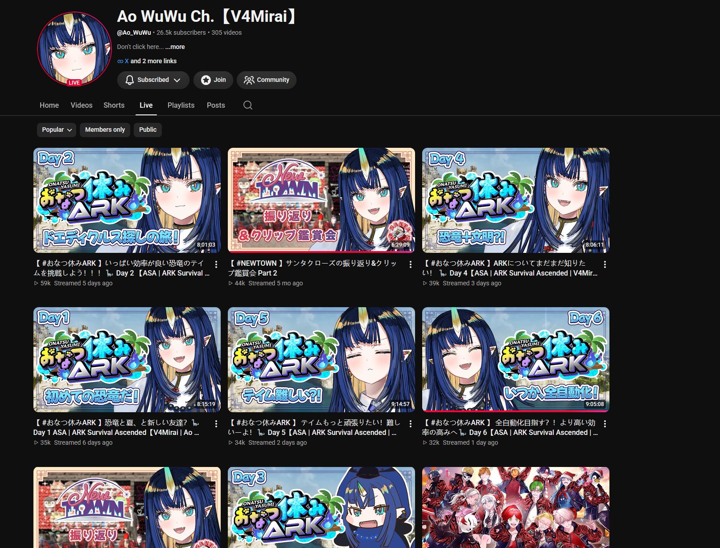
Task: Filter streams by Members only
Action: [x=105, y=130]
